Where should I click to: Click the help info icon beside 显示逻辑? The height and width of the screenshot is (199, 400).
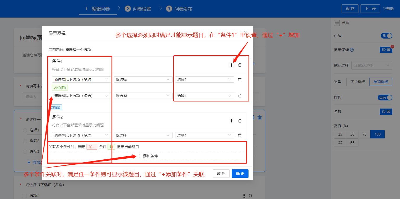point(352,50)
